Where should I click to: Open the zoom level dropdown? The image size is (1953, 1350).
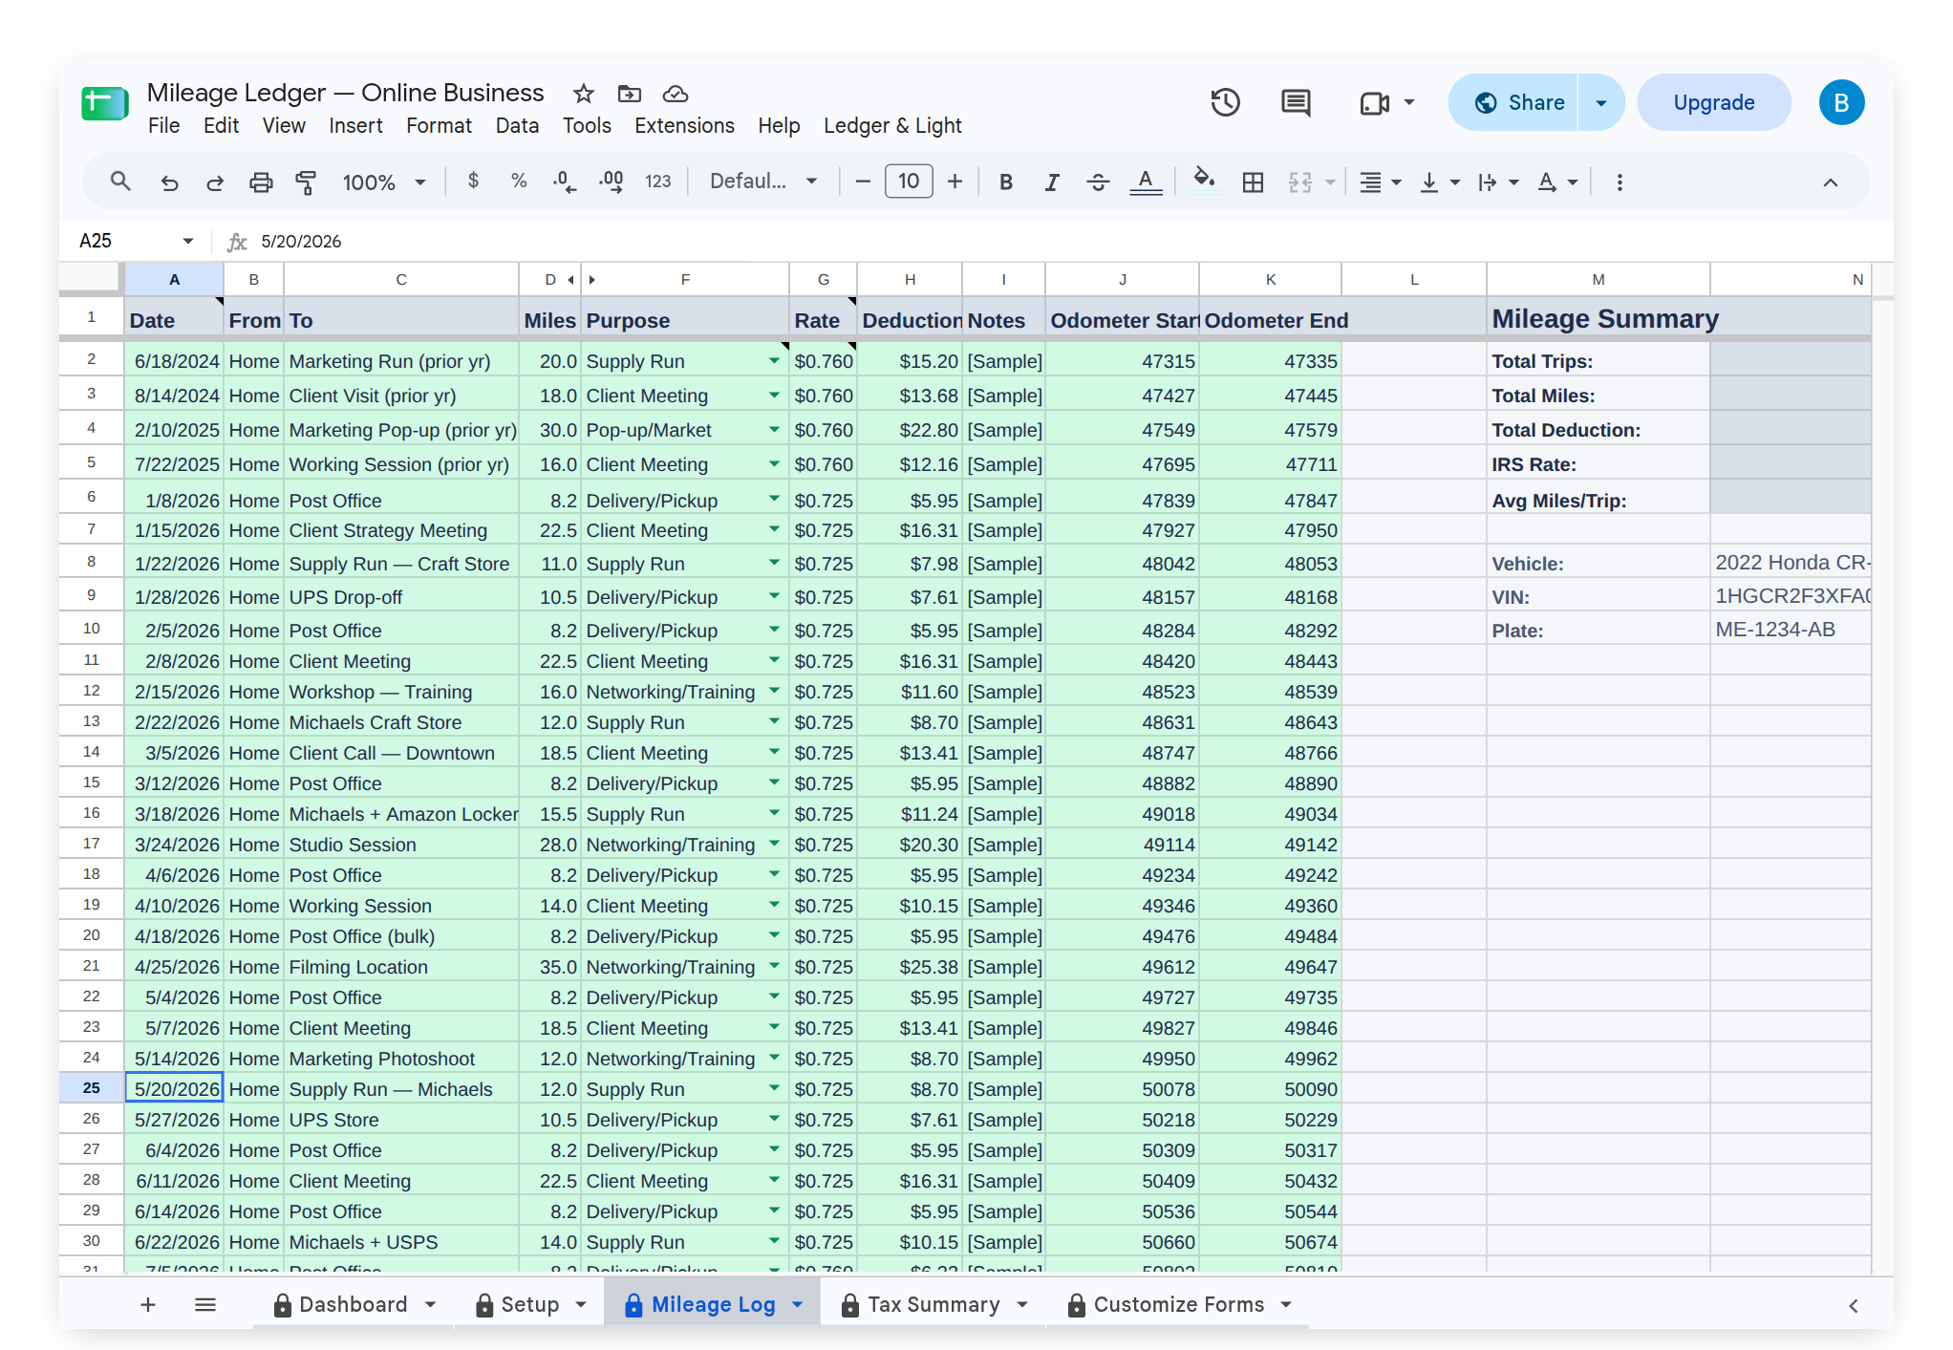pyautogui.click(x=384, y=182)
